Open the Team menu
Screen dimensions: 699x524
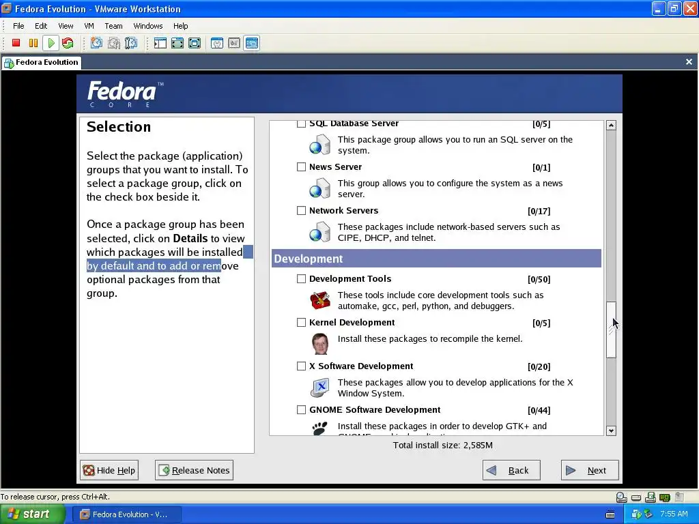pos(113,26)
